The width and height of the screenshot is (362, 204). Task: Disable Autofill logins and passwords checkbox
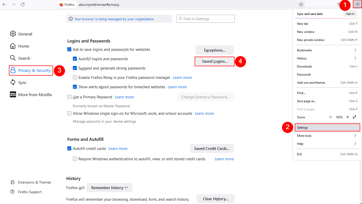click(x=75, y=59)
